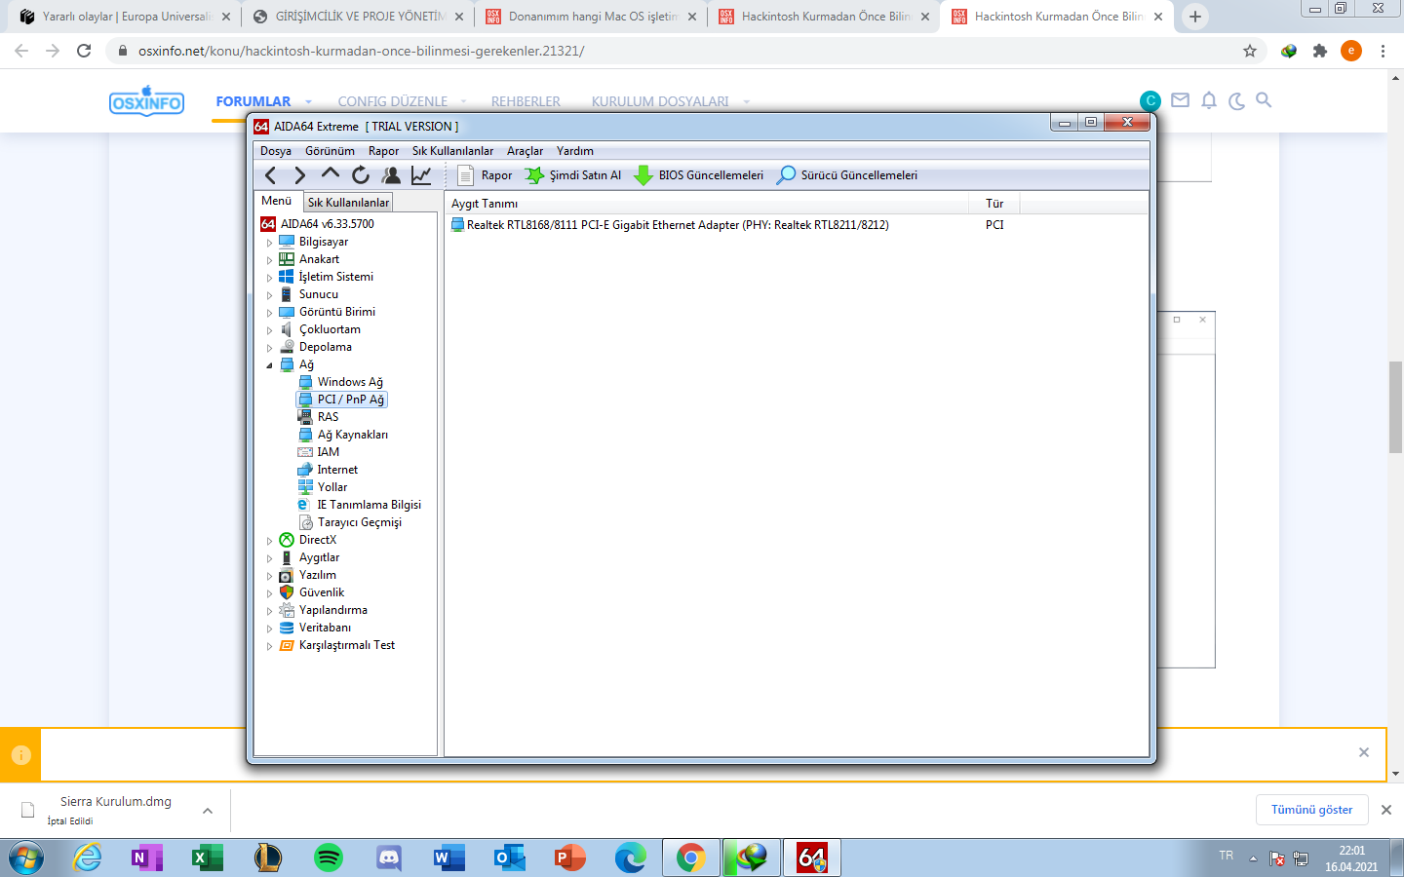Open the Araçlar menu
The width and height of the screenshot is (1404, 877).
click(x=525, y=151)
